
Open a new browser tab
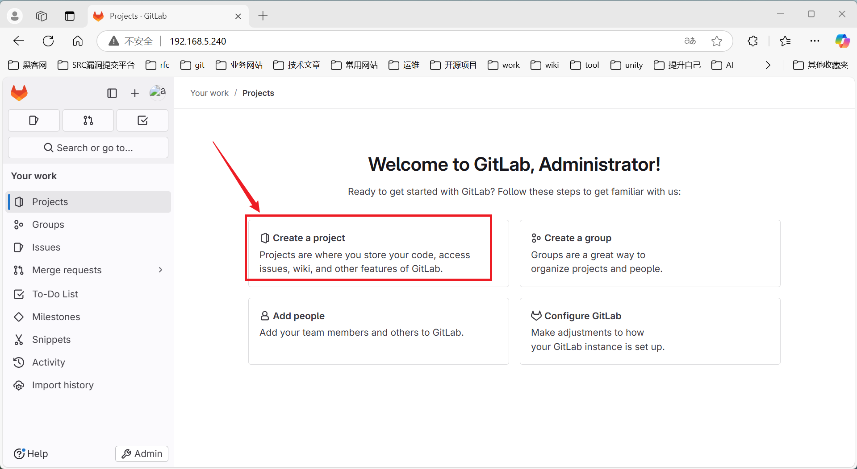click(263, 16)
